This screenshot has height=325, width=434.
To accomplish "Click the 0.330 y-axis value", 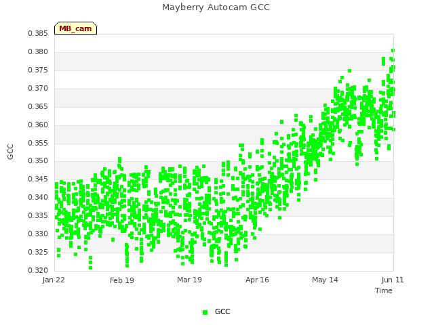I will [x=38, y=234].
